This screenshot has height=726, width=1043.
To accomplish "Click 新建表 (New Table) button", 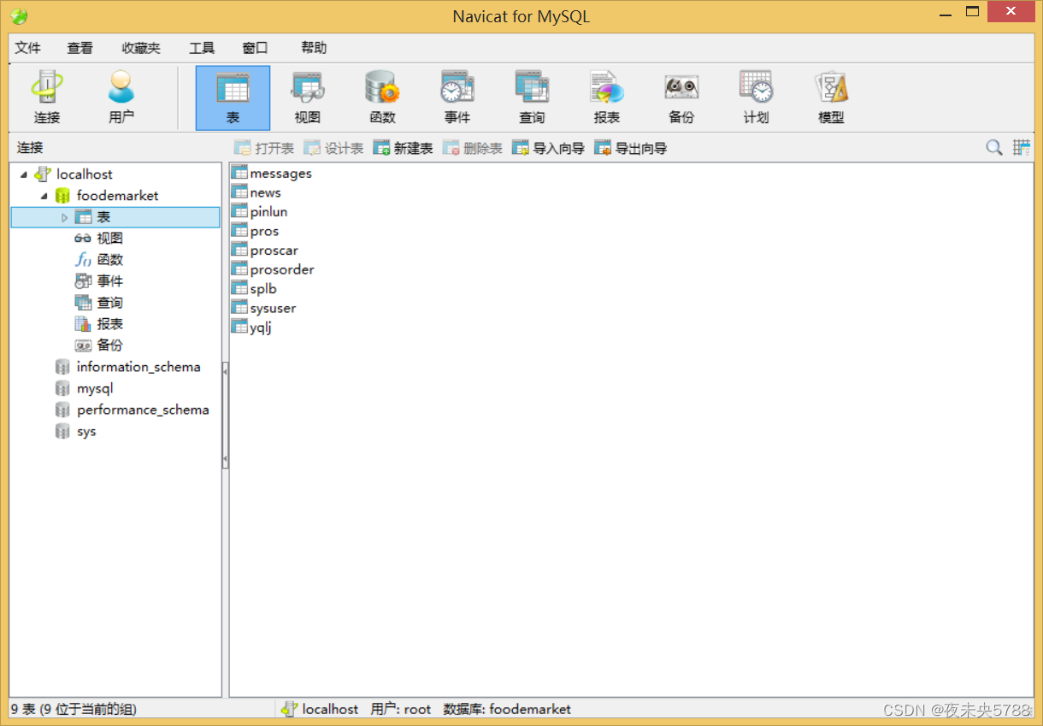I will pyautogui.click(x=403, y=148).
